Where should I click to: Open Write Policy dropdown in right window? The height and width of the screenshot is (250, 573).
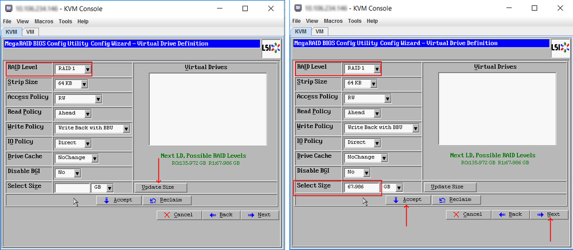(x=382, y=128)
